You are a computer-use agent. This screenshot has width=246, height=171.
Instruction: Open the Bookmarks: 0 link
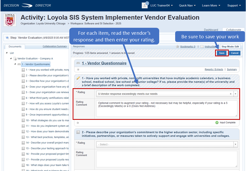(x=188, y=47)
